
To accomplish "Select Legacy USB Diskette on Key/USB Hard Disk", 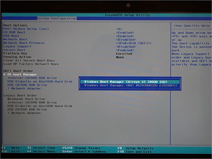I will coord(40,106).
